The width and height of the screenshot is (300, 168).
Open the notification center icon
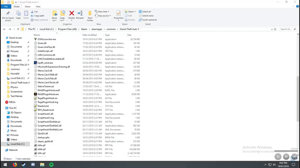coord(294,165)
